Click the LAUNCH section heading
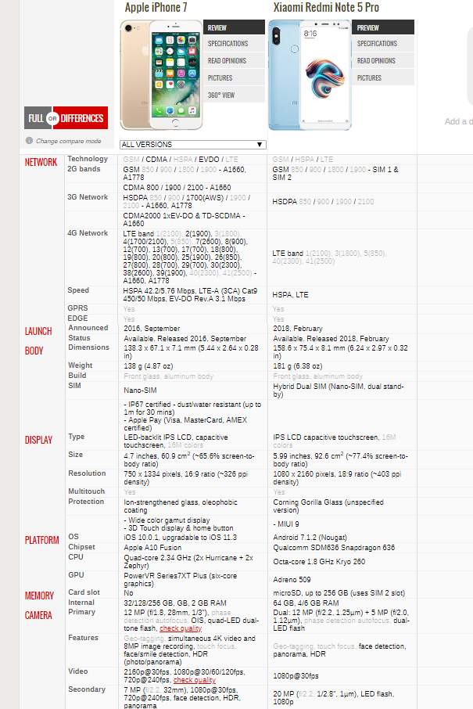This screenshot has height=709, width=473. (38, 331)
